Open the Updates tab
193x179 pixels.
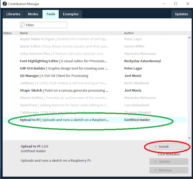[x=181, y=14]
